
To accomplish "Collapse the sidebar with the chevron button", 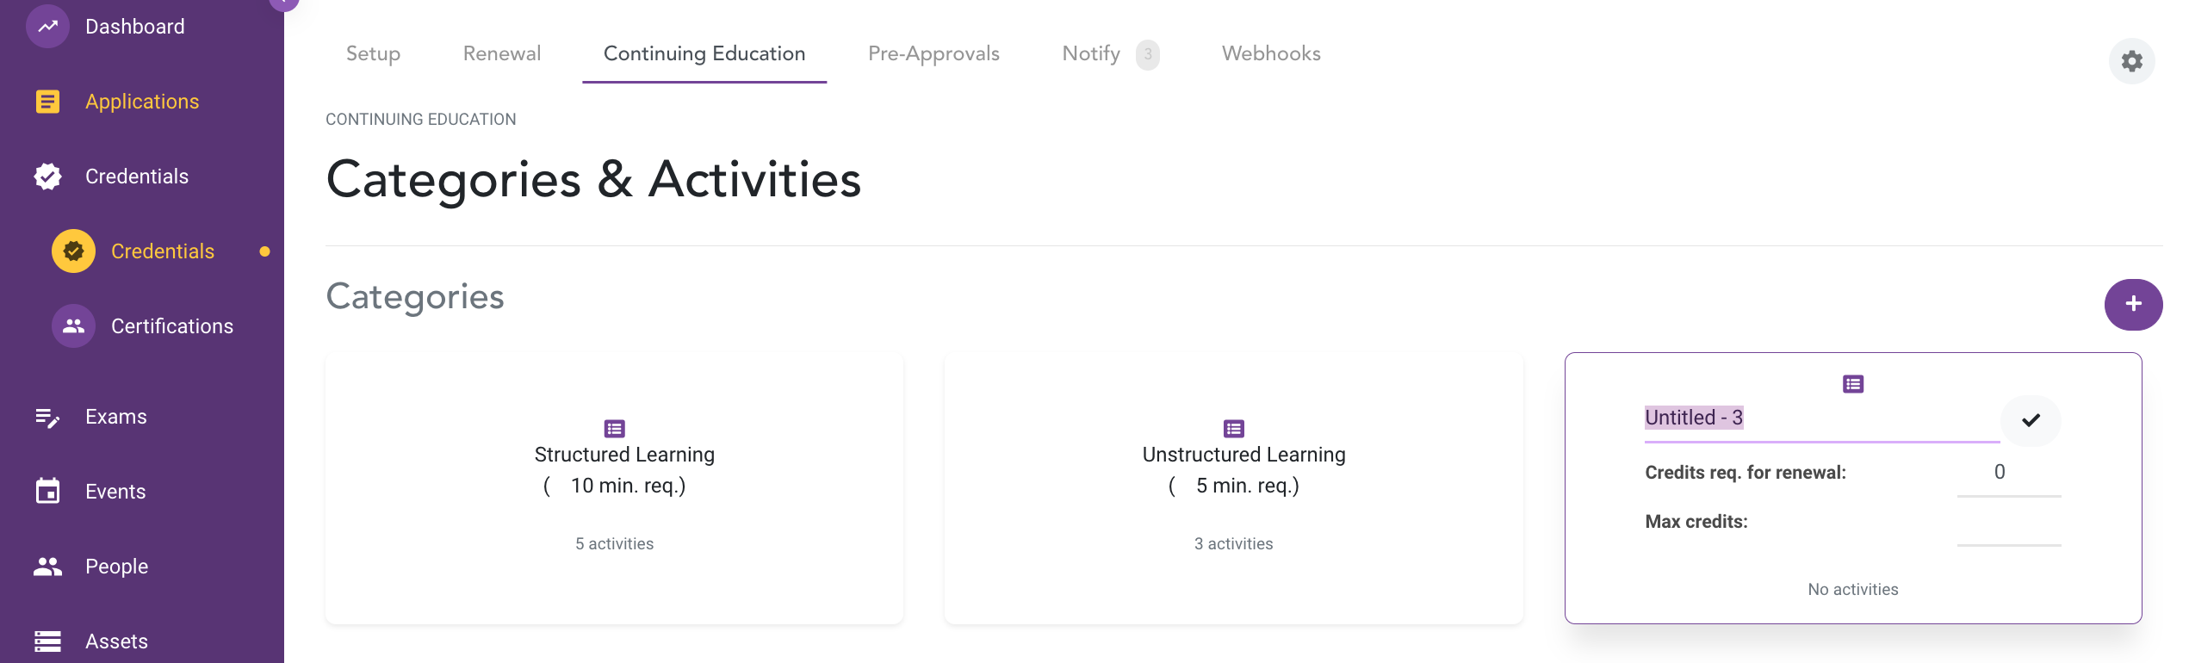I will [284, 2].
